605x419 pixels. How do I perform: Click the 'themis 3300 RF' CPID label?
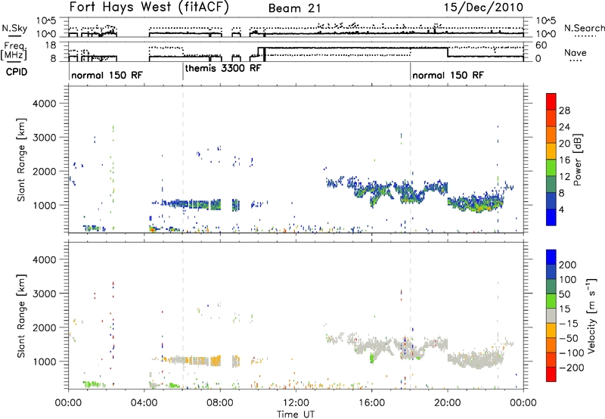223,68
